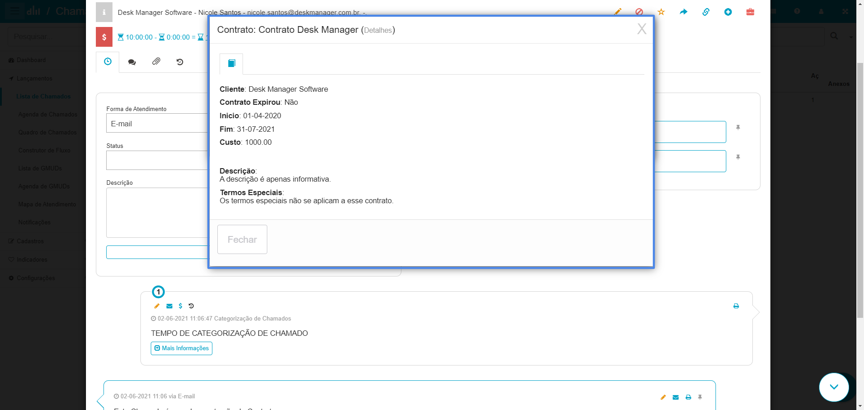The width and height of the screenshot is (864, 410).
Task: Open Construtor de Fluxo in sidebar
Action: click(x=44, y=151)
